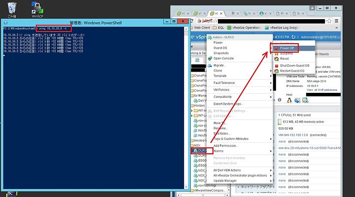The width and height of the screenshot is (355, 197).
Task: Expand the Update Manager submenu arrow
Action: pyautogui.click(x=271, y=181)
